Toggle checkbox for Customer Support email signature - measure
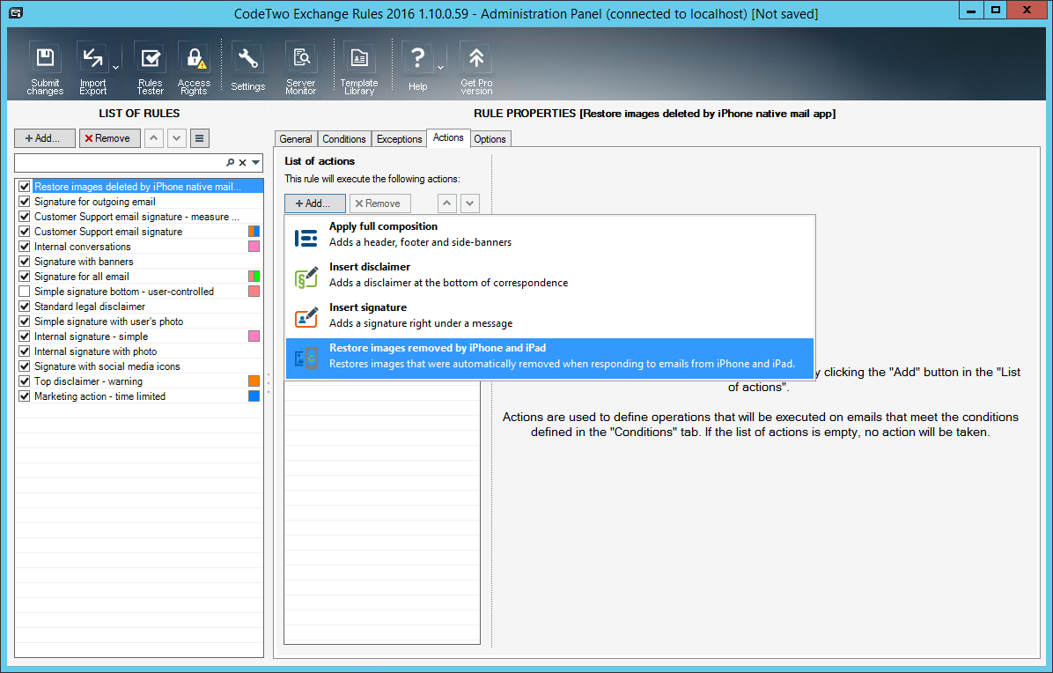1053x673 pixels. click(x=24, y=217)
